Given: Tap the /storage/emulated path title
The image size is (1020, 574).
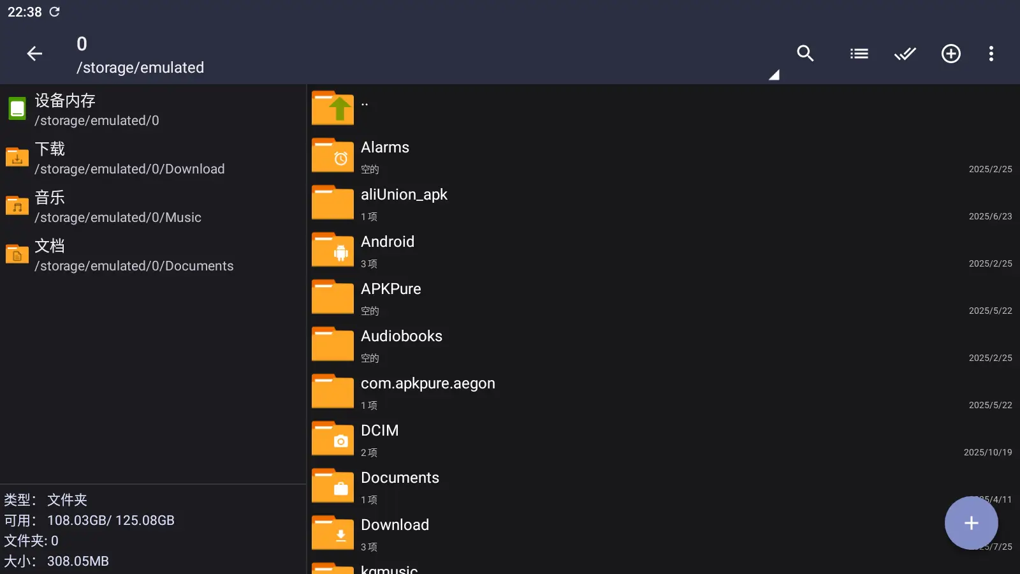Looking at the screenshot, I should pyautogui.click(x=140, y=68).
